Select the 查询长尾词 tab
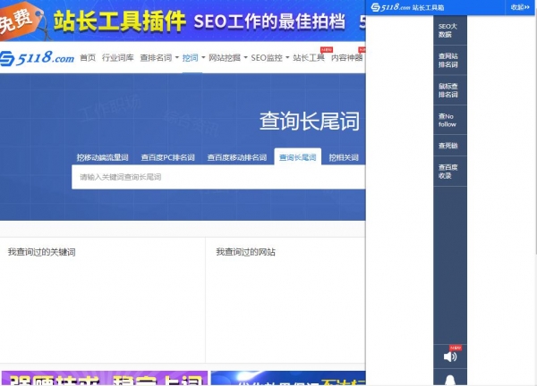 point(298,156)
